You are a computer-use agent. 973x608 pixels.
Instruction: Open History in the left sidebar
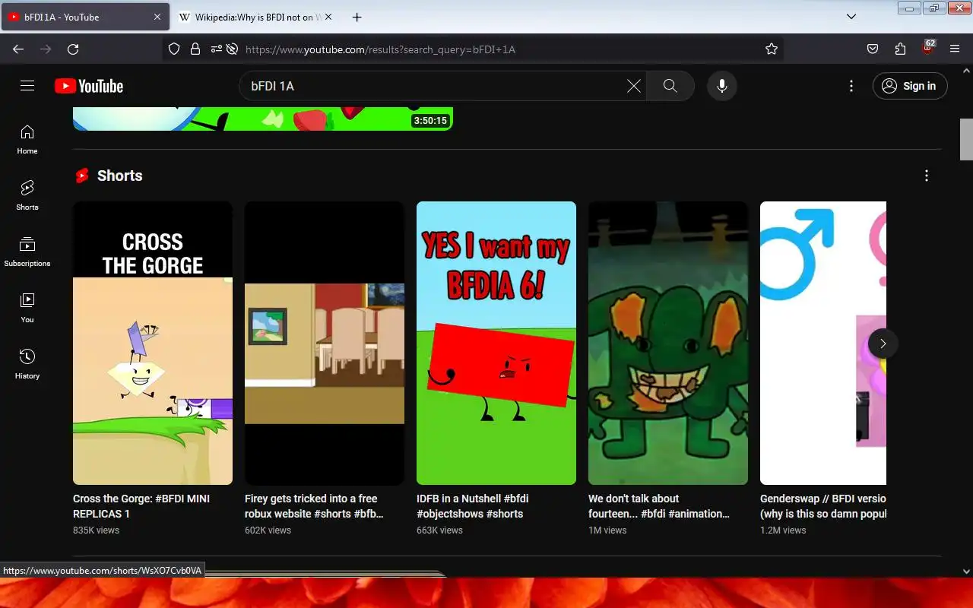pos(27,364)
